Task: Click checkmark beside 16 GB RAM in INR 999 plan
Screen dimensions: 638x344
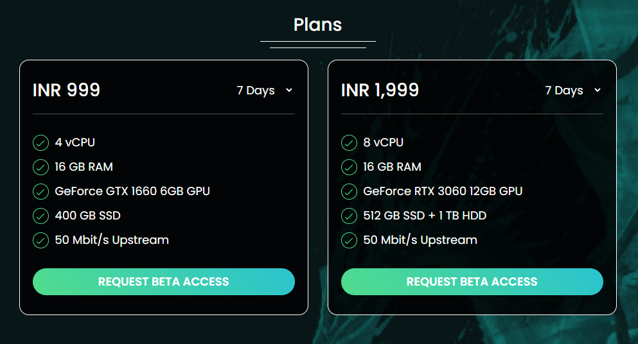Action: click(40, 167)
